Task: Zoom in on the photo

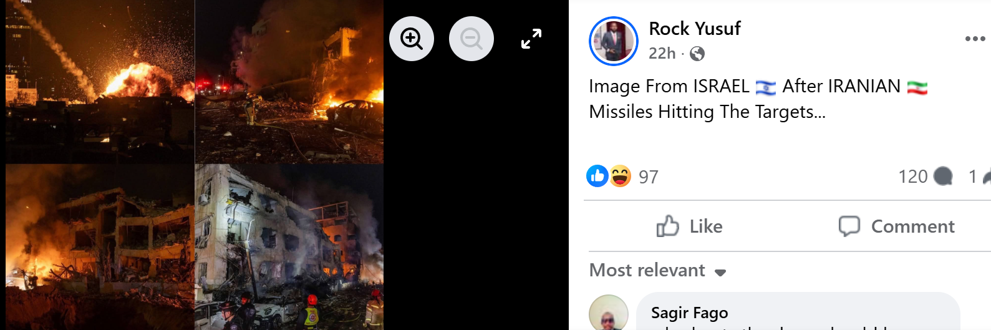Action: [x=412, y=39]
